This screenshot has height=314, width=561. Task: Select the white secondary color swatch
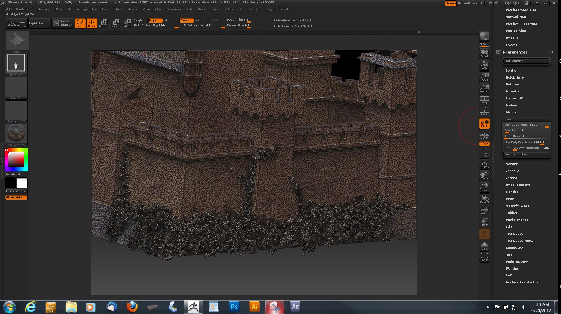[x=22, y=183]
